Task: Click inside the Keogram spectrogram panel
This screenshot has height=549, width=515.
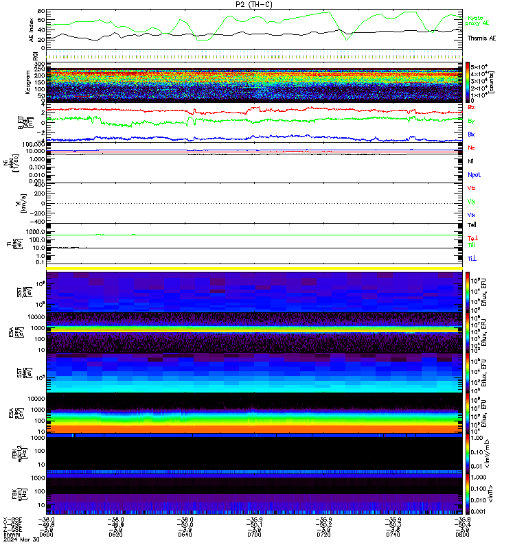Action: [254, 82]
